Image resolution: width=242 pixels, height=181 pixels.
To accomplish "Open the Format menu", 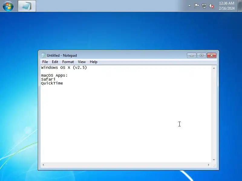I will point(68,62).
